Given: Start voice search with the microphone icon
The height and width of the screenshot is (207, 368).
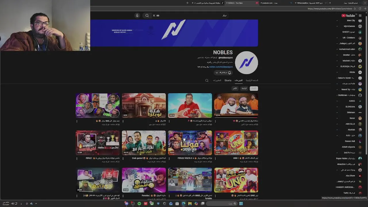Looking at the screenshot, I should (137, 16).
